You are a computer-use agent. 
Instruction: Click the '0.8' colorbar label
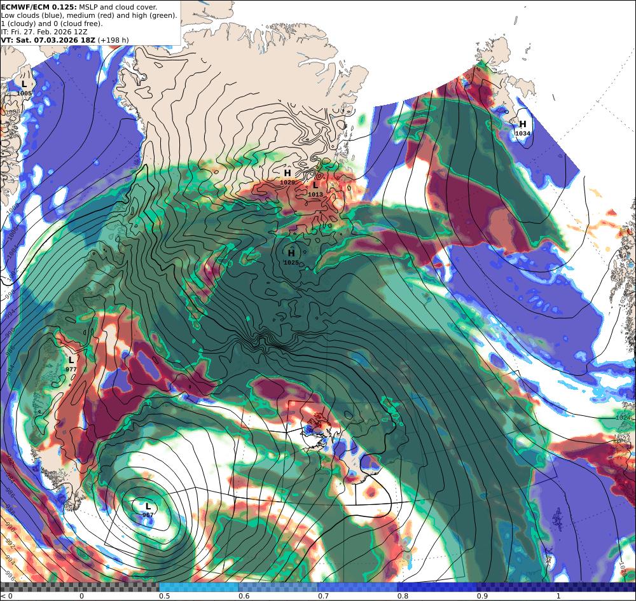pyautogui.click(x=403, y=596)
